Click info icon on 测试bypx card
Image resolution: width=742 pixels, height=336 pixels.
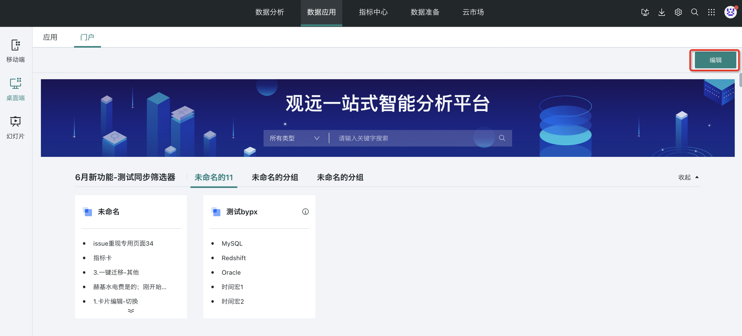tap(305, 212)
